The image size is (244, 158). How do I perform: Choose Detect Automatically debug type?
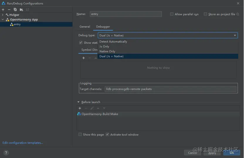pyautogui.click(x=168, y=42)
